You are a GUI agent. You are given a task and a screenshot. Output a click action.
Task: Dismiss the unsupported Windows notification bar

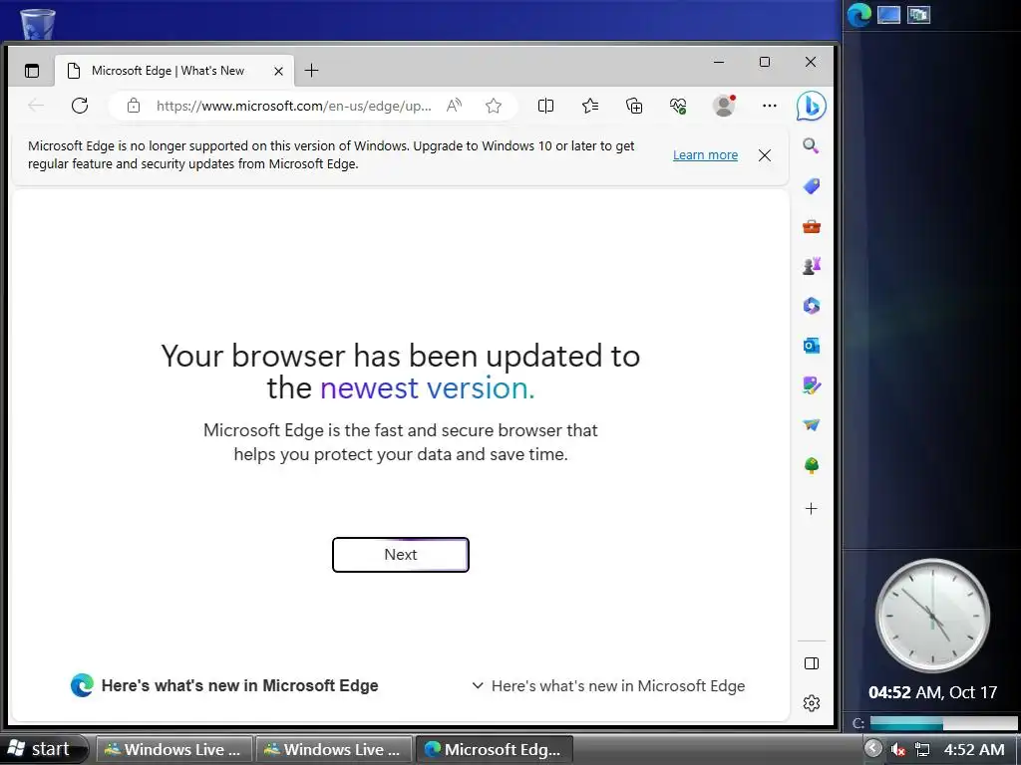coord(765,154)
